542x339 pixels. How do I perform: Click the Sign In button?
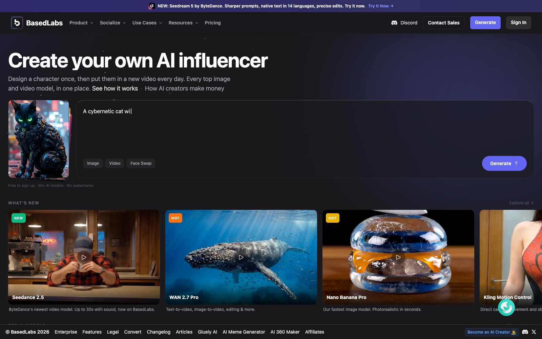point(519,23)
